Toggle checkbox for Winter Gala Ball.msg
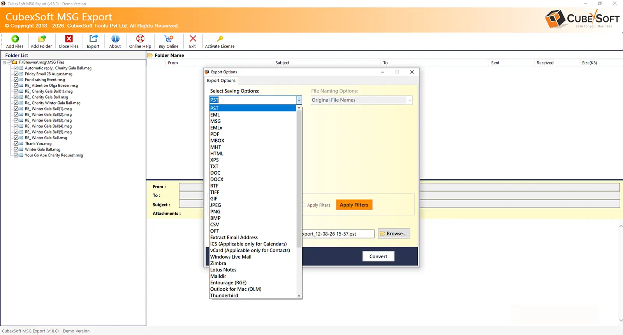 point(16,149)
